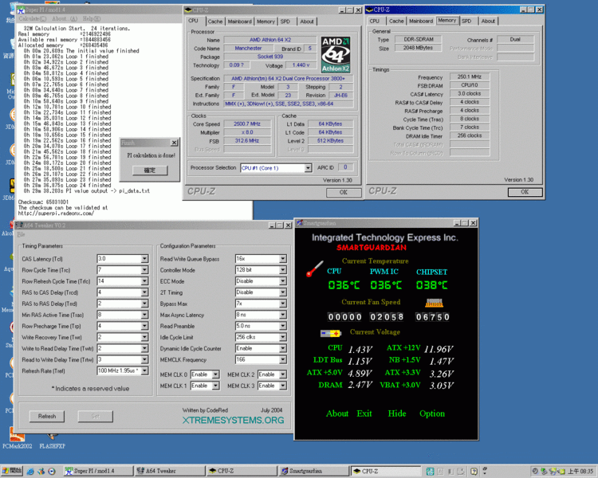Viewport: 598px width, 478px height.
Task: Click the AMD Athlon 64 X2 logo
Action: click(336, 53)
